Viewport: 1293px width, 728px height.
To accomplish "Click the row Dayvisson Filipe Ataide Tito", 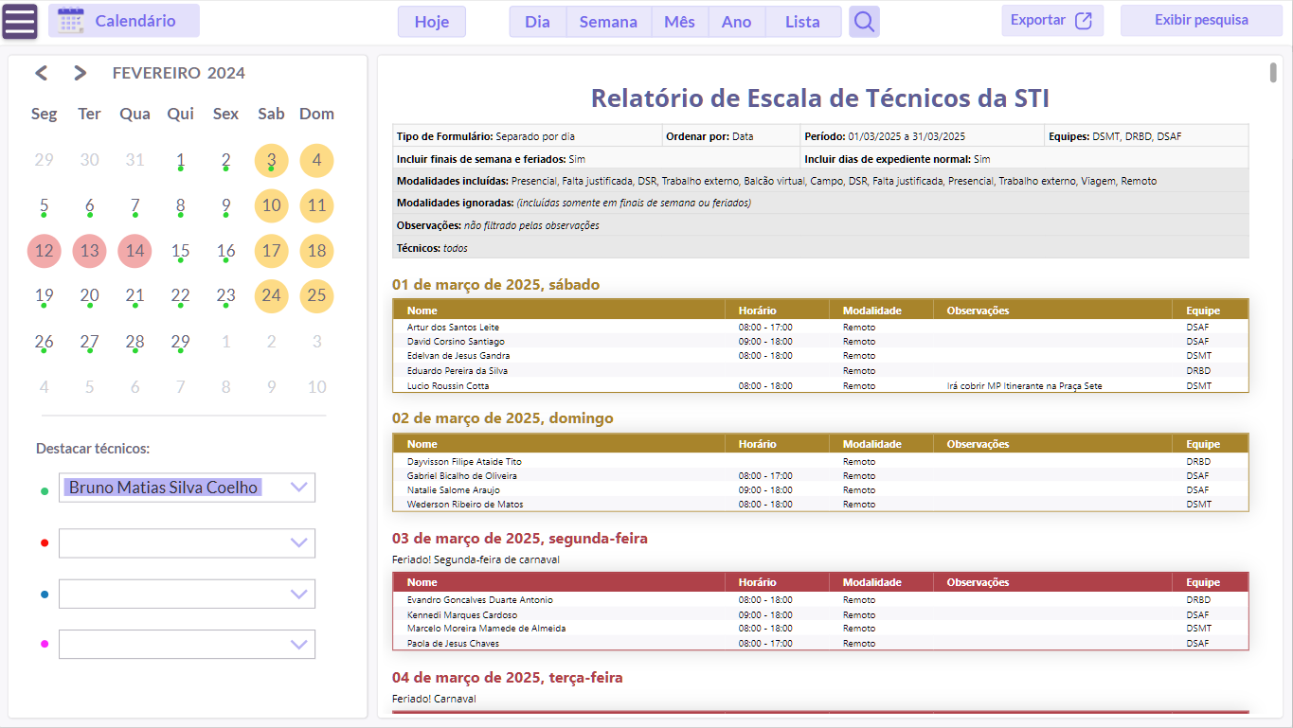I will click(x=820, y=461).
